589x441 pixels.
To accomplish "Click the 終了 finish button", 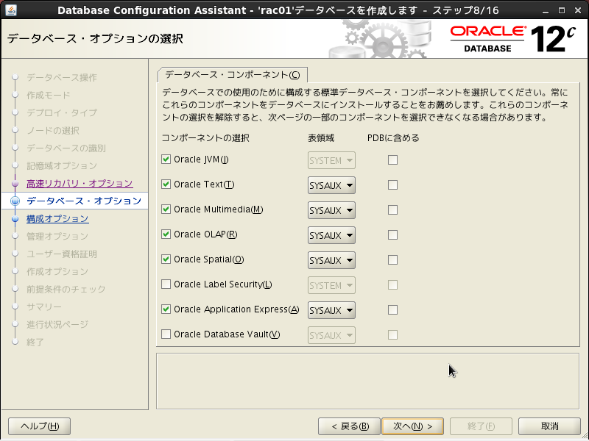I will [x=481, y=426].
